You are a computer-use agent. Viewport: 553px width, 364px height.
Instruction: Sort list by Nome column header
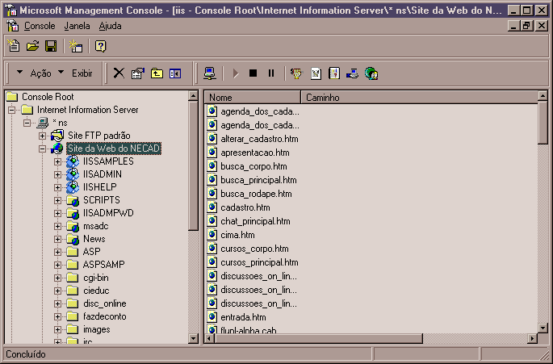tap(252, 97)
